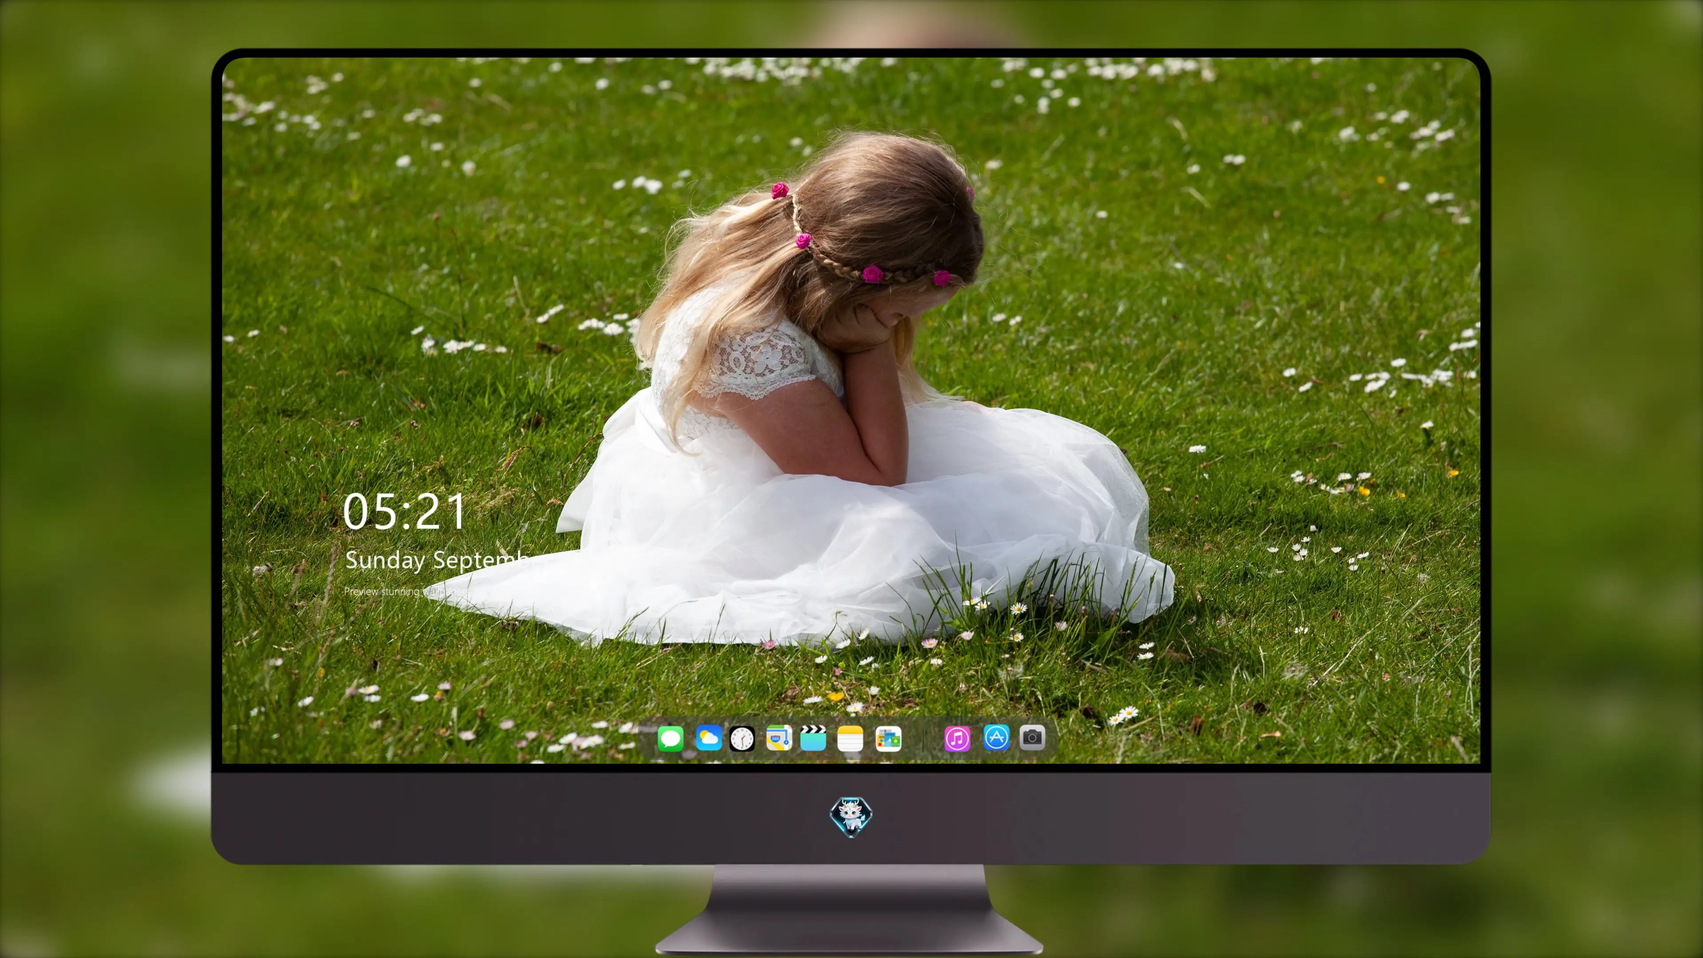
Task: Open the Maps app in the dock
Action: [x=779, y=738]
